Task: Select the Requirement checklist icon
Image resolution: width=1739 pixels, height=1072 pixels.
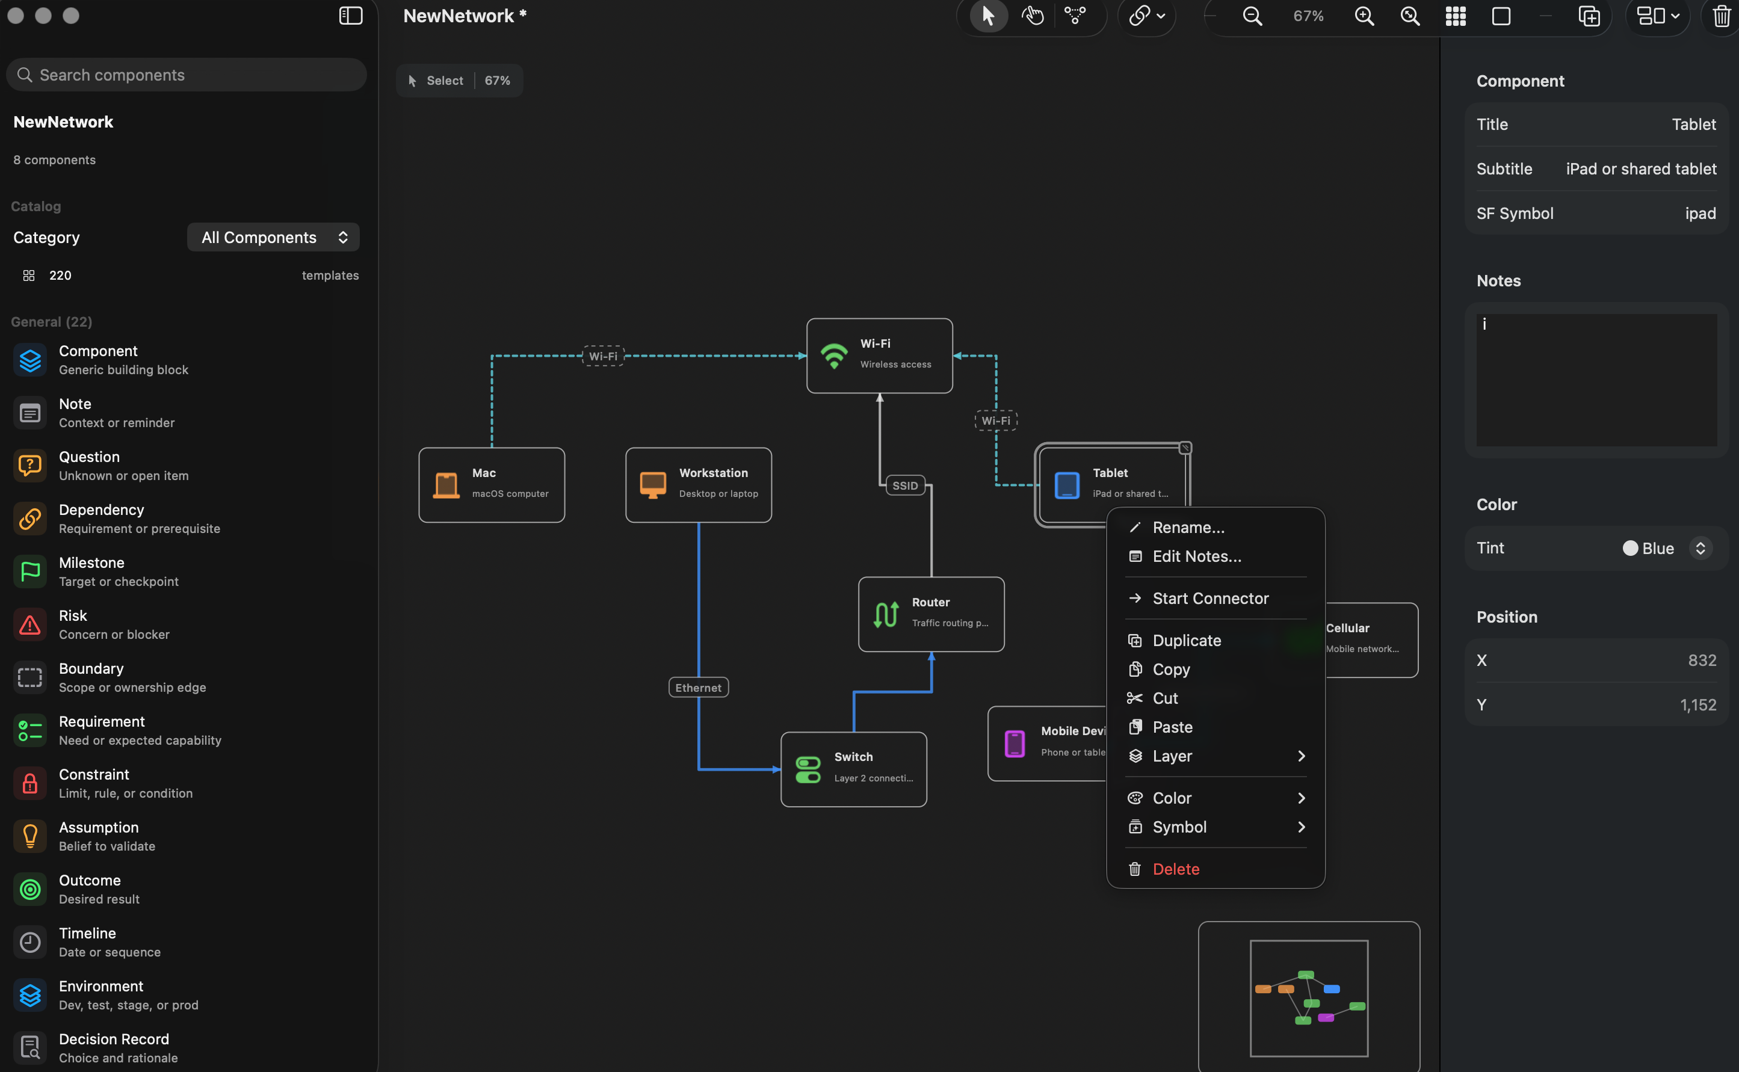Action: 30,730
